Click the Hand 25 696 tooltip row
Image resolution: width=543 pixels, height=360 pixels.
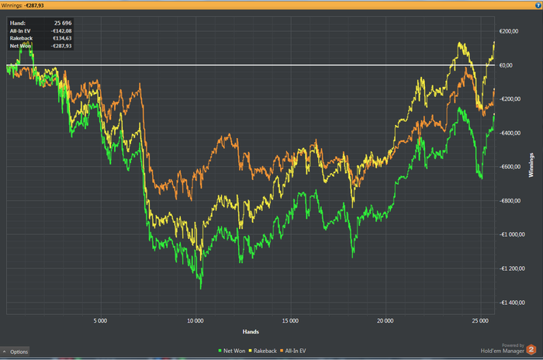coord(40,23)
